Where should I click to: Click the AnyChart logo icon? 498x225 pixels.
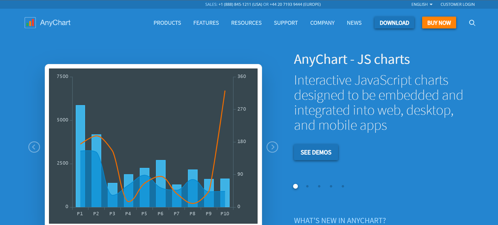click(x=30, y=23)
